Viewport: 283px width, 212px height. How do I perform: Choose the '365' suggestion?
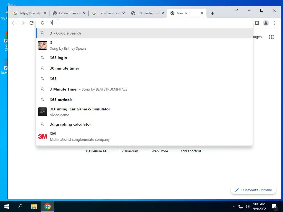coord(144,79)
